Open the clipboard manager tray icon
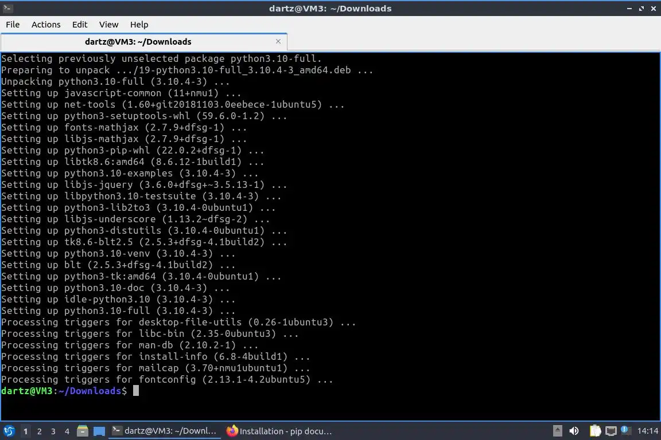The width and height of the screenshot is (661, 440). (595, 431)
